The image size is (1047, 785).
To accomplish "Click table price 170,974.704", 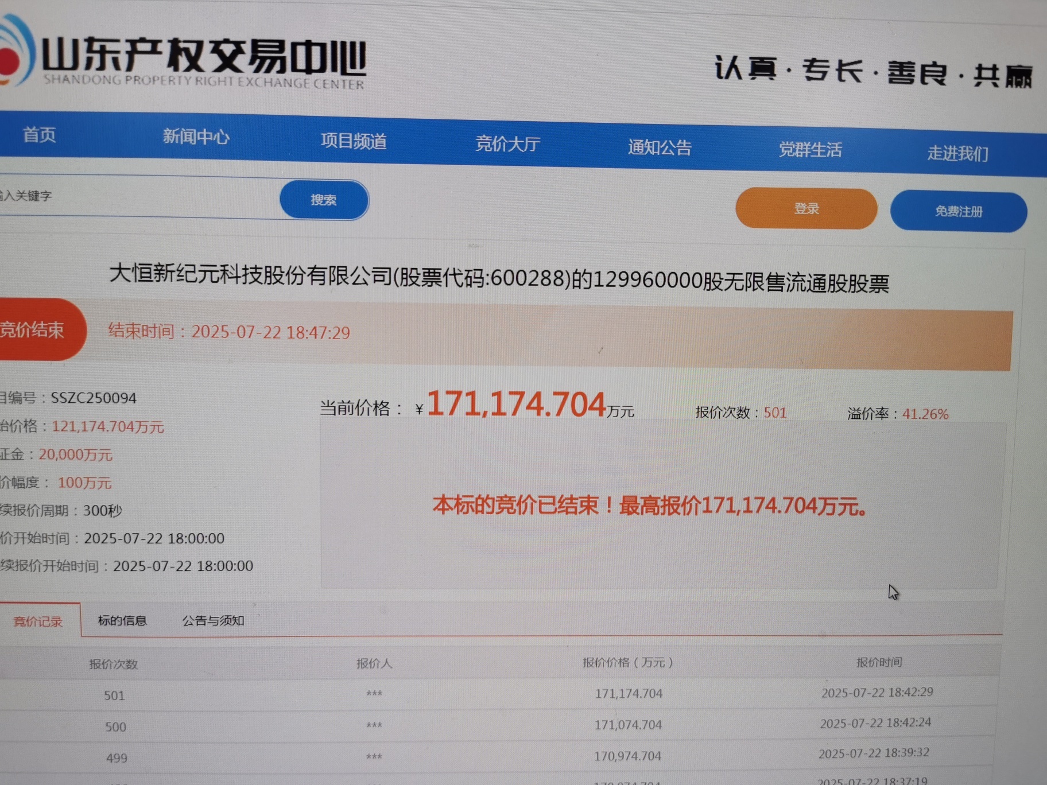I will pos(627,756).
